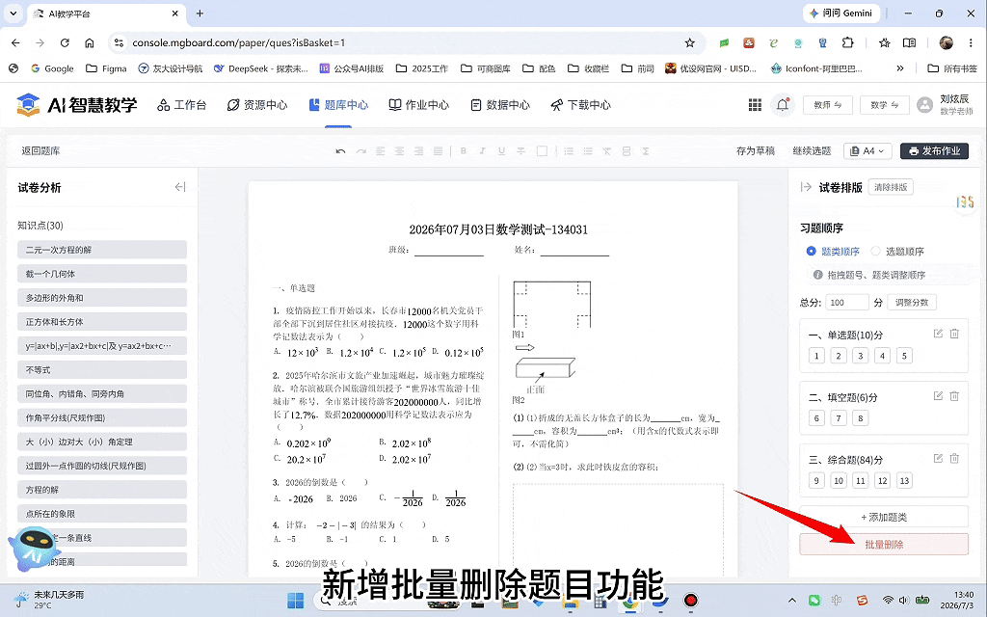The image size is (987, 617).
Task: Publish with 发布作业 button
Action: tap(934, 151)
